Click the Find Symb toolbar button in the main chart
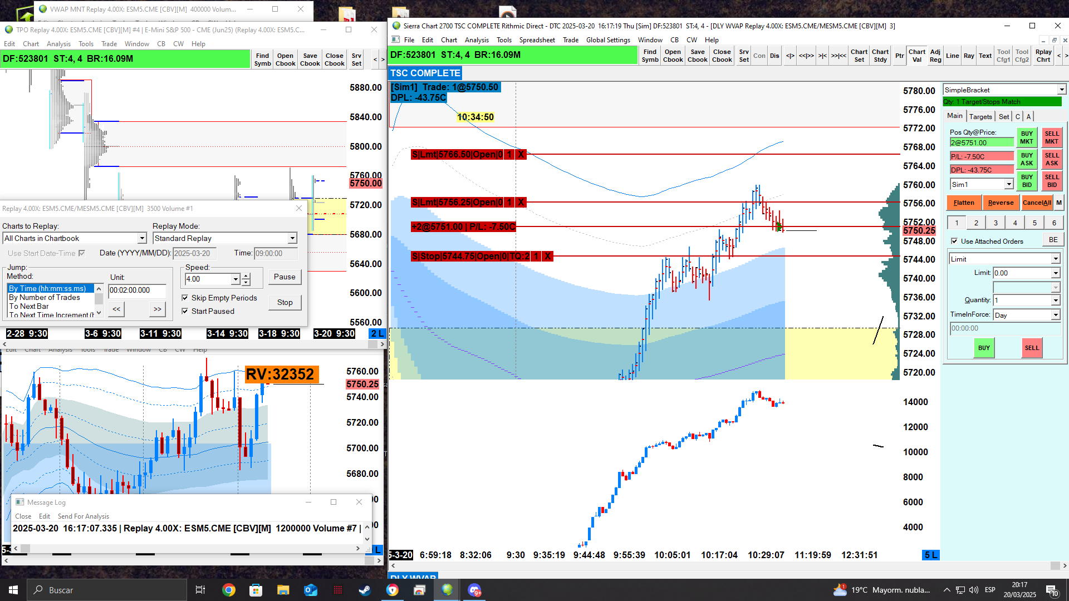Screen dimensions: 1069x601 (650, 56)
